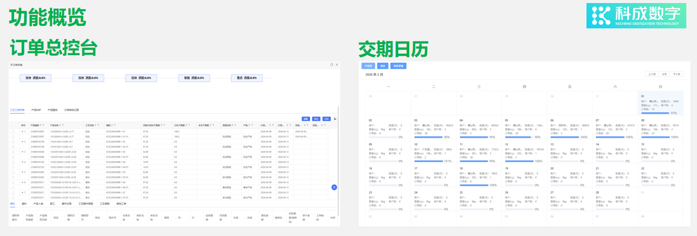The height and width of the screenshot is (236, 697).
Task: Click the blue floating settings button beside the table
Action: 334,187
